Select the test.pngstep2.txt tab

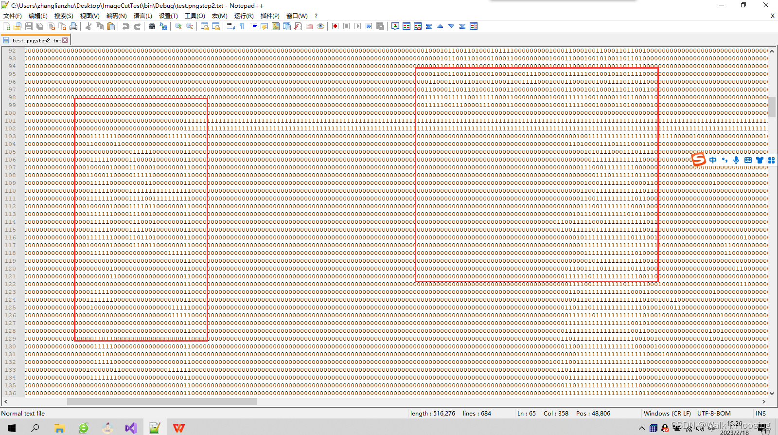[36, 40]
